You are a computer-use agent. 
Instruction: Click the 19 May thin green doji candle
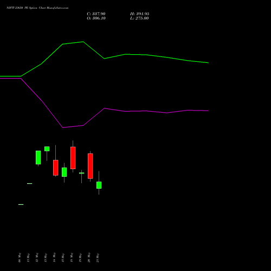pyautogui.click(x=82, y=173)
